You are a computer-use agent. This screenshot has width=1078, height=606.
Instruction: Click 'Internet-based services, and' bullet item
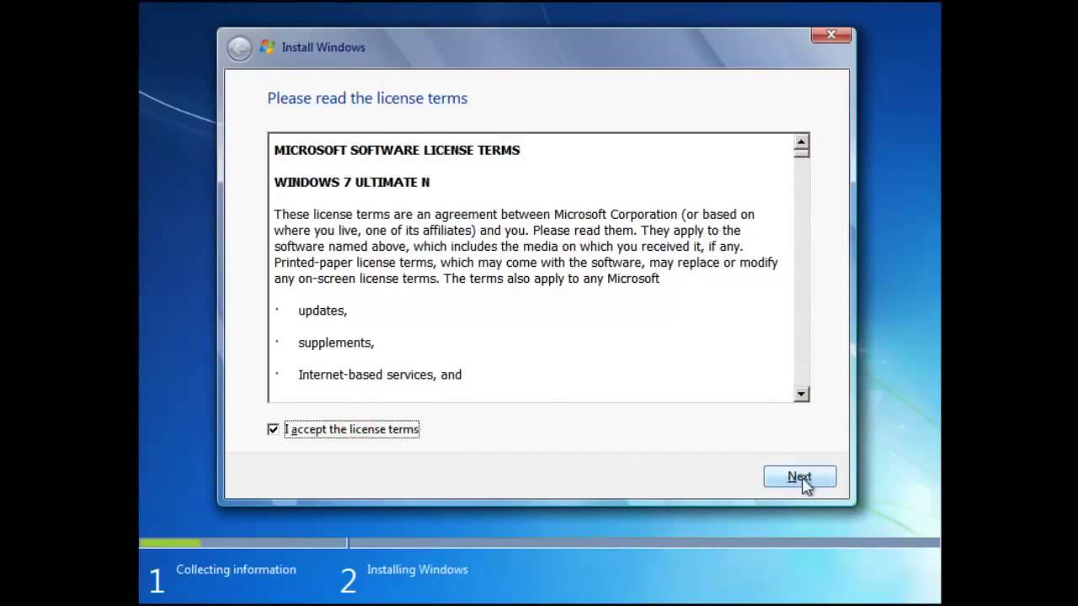380,375
